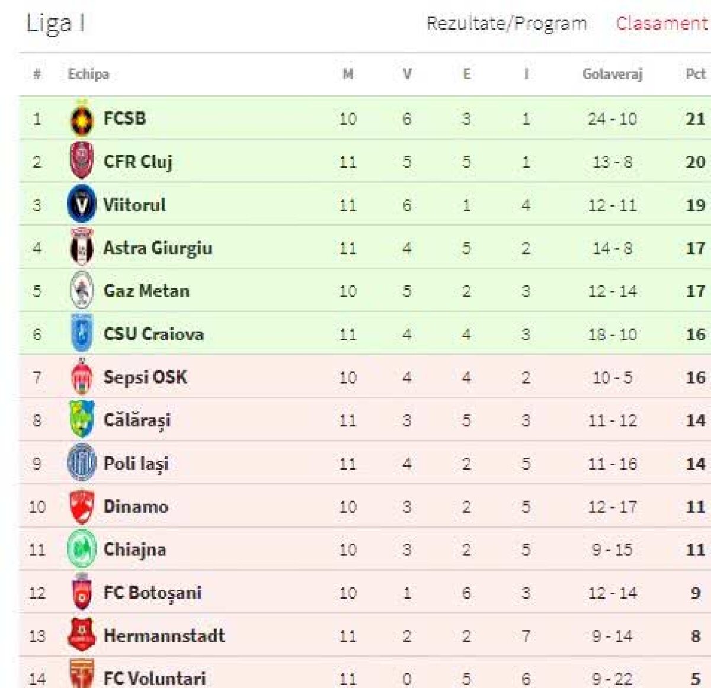Click the Liga I heading
Screen dimensions: 711x688
[x=55, y=24]
